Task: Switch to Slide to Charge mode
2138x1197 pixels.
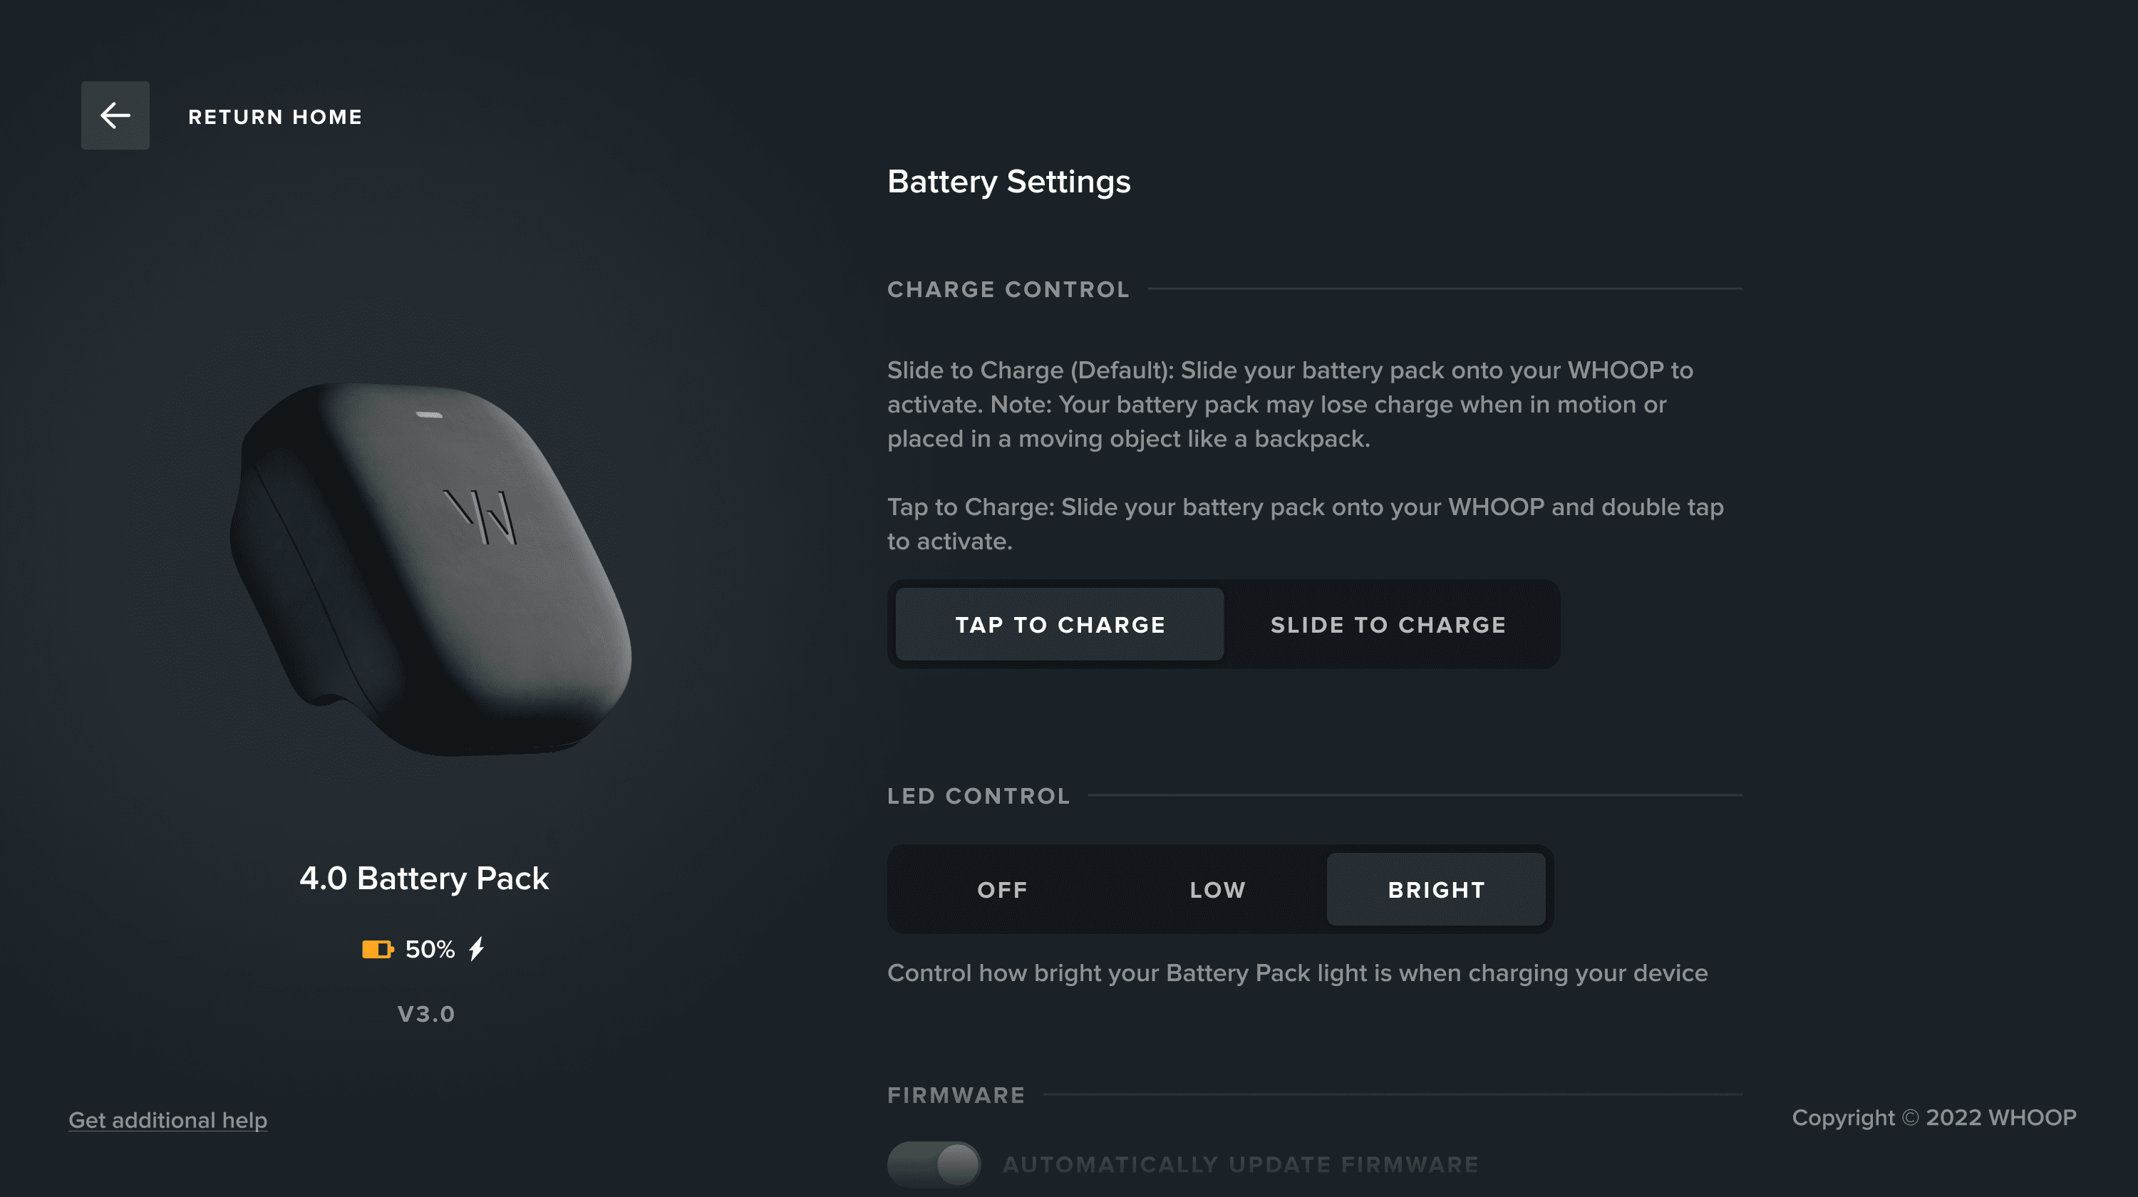Action: 1387,624
